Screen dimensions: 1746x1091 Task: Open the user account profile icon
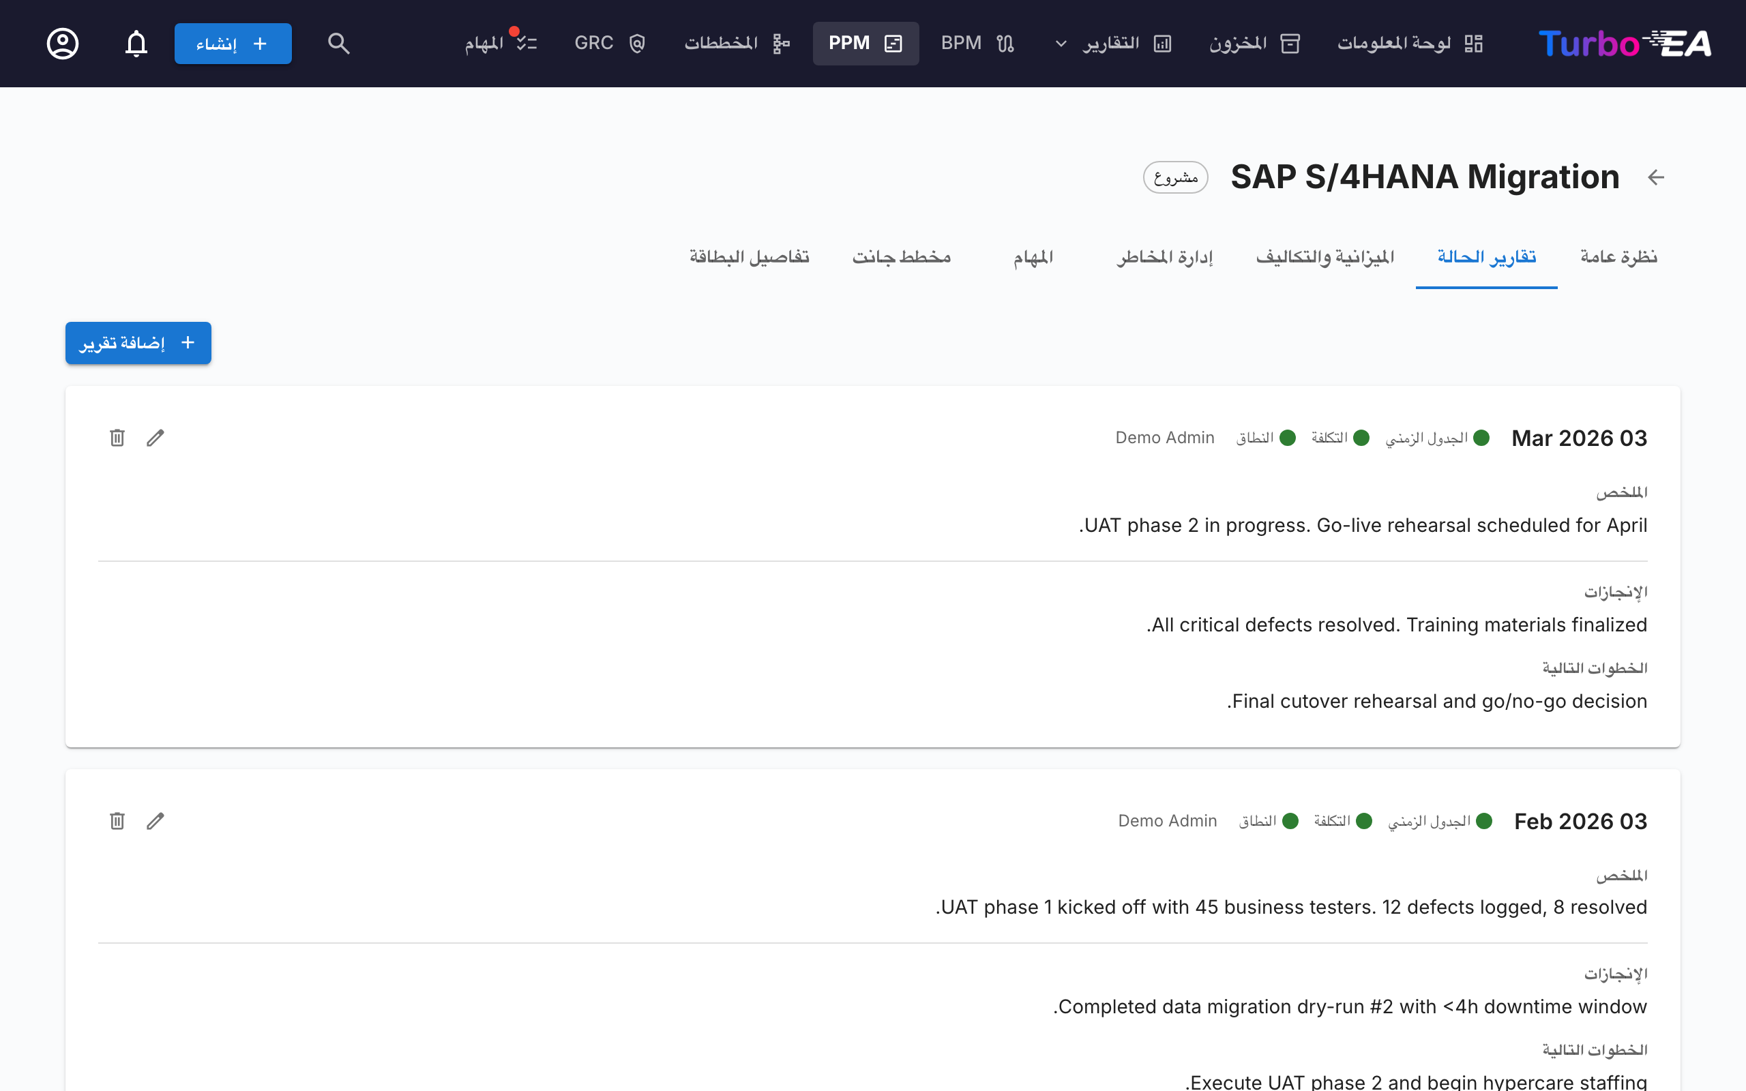[63, 43]
